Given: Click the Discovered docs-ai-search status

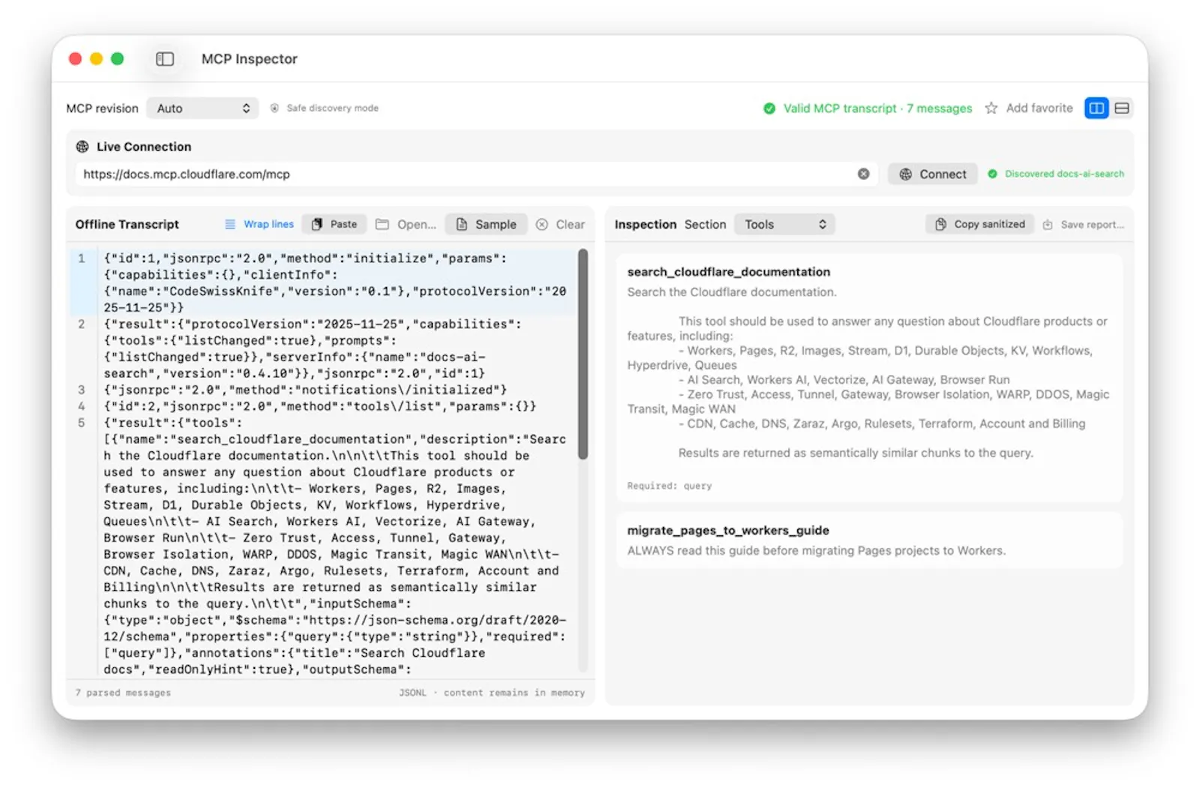Looking at the screenshot, I should [x=1056, y=174].
